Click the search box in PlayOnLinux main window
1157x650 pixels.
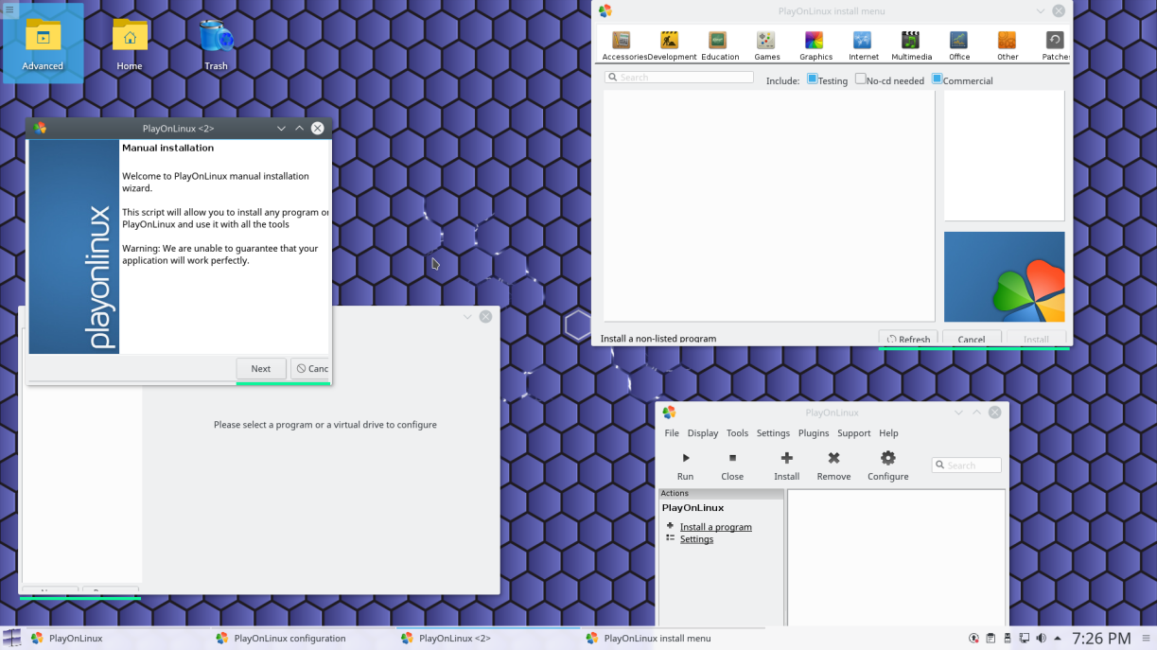click(x=966, y=466)
